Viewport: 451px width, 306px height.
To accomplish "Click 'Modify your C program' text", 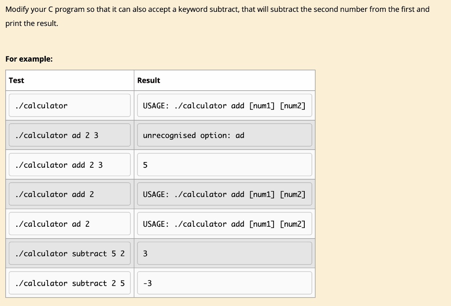I will click(x=45, y=10).
